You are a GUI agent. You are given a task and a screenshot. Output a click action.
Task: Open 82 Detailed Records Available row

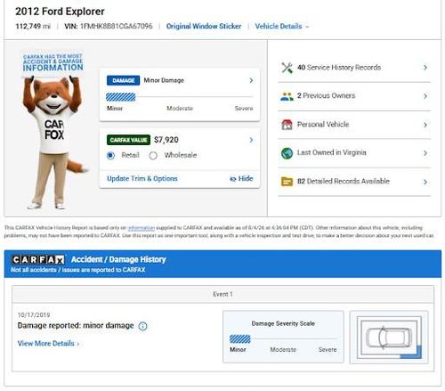pos(354,182)
